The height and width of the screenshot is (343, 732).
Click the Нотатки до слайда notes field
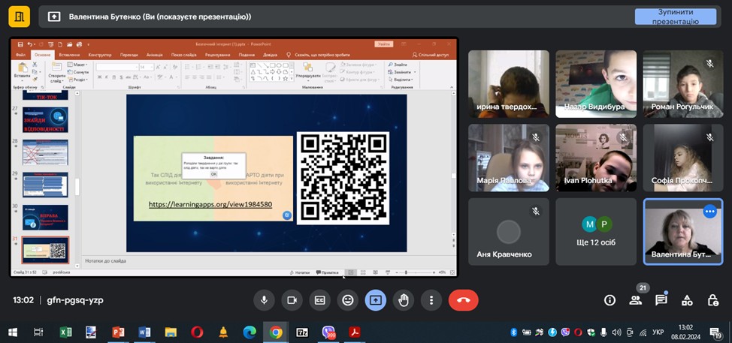tap(266, 261)
